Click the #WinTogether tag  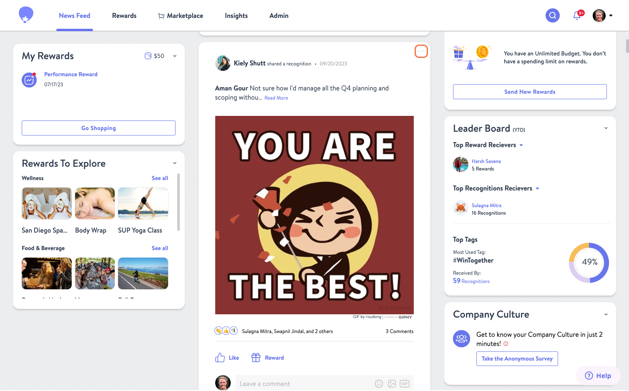click(473, 261)
